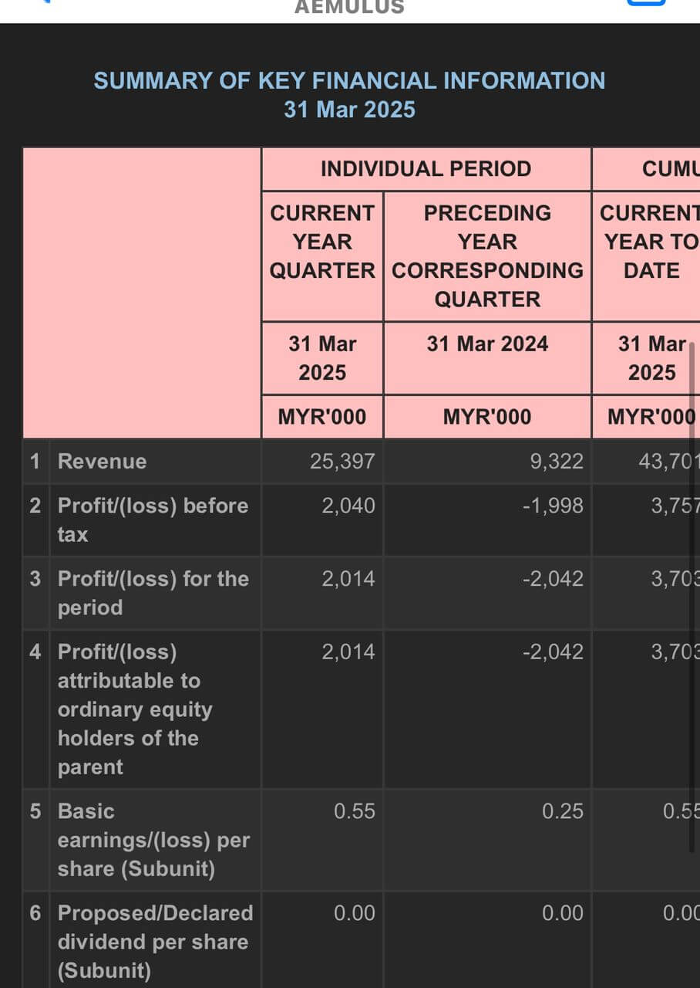Tap the AEMULUS title in header

pos(349,7)
